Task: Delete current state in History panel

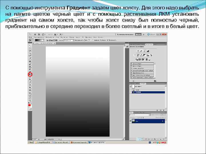Action: [x=164, y=110]
